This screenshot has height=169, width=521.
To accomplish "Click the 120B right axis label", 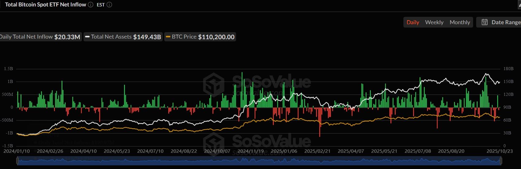I will coord(508,94).
